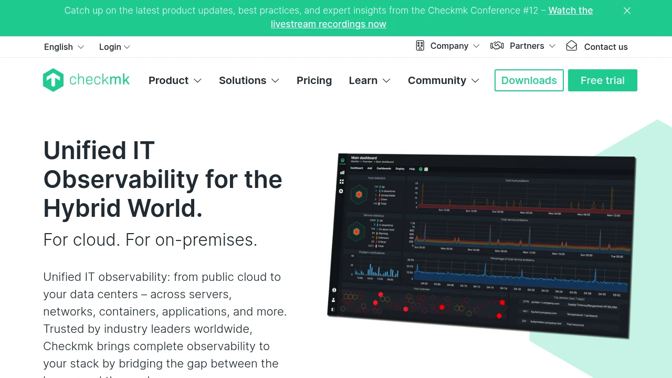Start the Free trial
672x378 pixels.
[x=603, y=80]
